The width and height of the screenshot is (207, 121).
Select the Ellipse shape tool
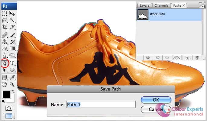pyautogui.click(x=12, y=70)
